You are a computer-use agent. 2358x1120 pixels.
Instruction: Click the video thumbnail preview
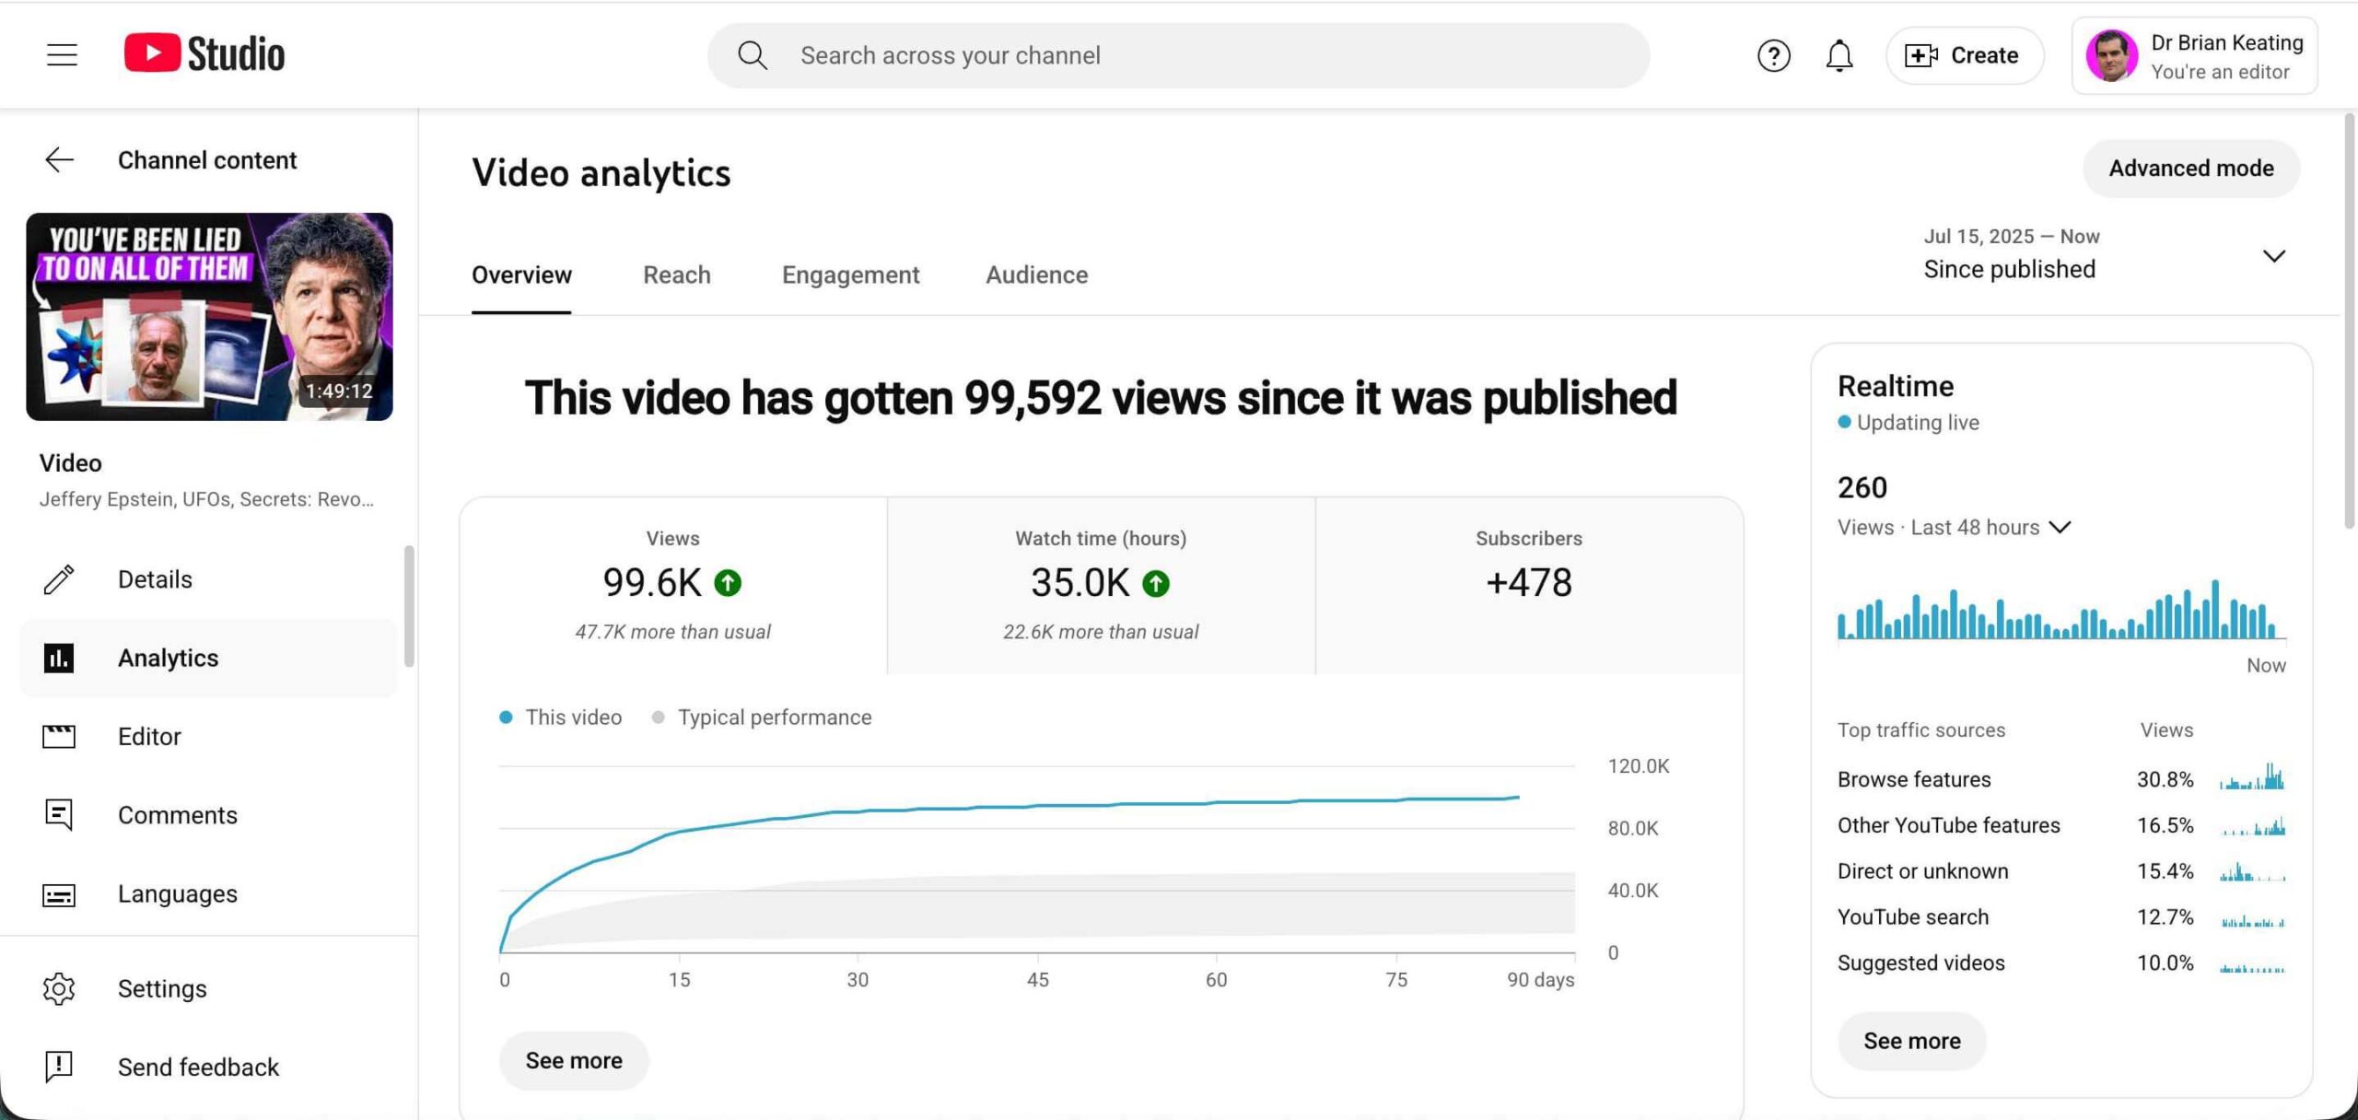pos(209,317)
